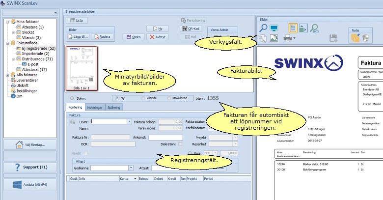Screen dimensions: 383x200
Task: Open the Kurs currency SEK dropdown
Action: (215, 153)
